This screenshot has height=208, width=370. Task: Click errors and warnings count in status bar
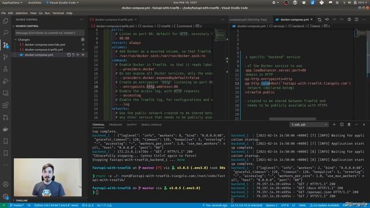pos(87,206)
